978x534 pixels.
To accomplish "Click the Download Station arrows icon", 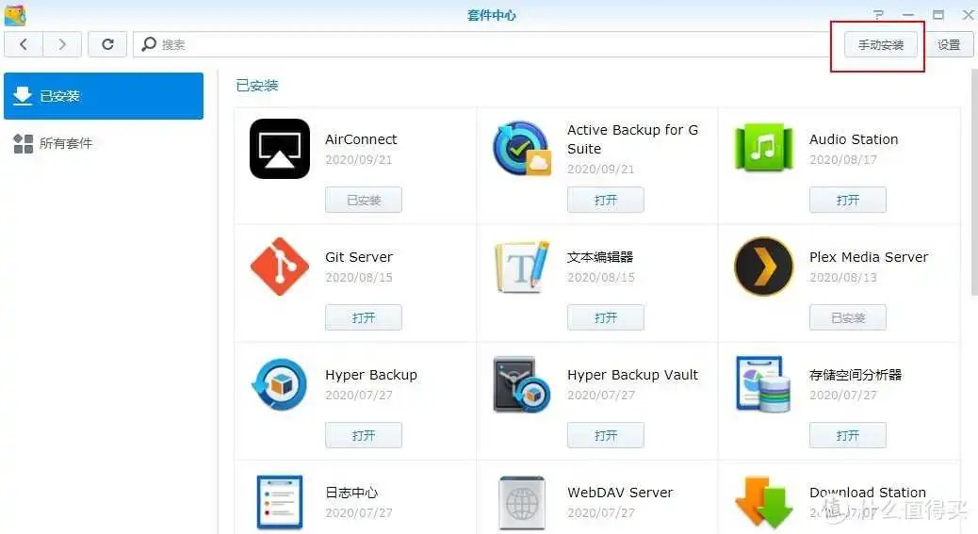I will click(763, 502).
